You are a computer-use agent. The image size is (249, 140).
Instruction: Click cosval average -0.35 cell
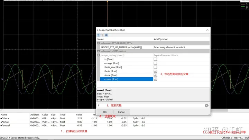click(124, 126)
